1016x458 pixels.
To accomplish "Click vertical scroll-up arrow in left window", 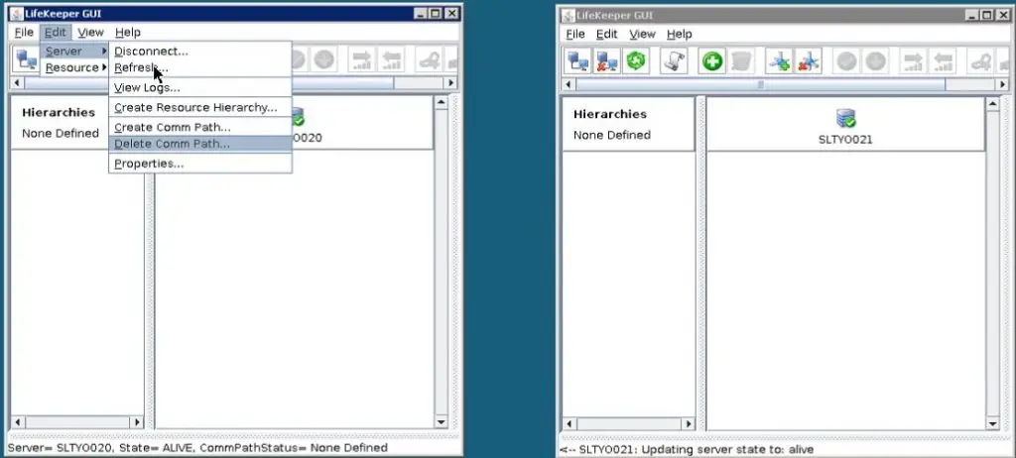I will [442, 102].
